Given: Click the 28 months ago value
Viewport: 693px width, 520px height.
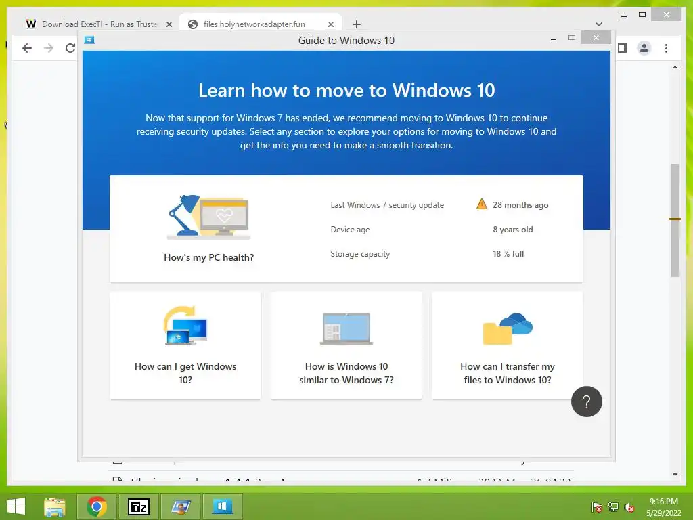Looking at the screenshot, I should [x=520, y=205].
